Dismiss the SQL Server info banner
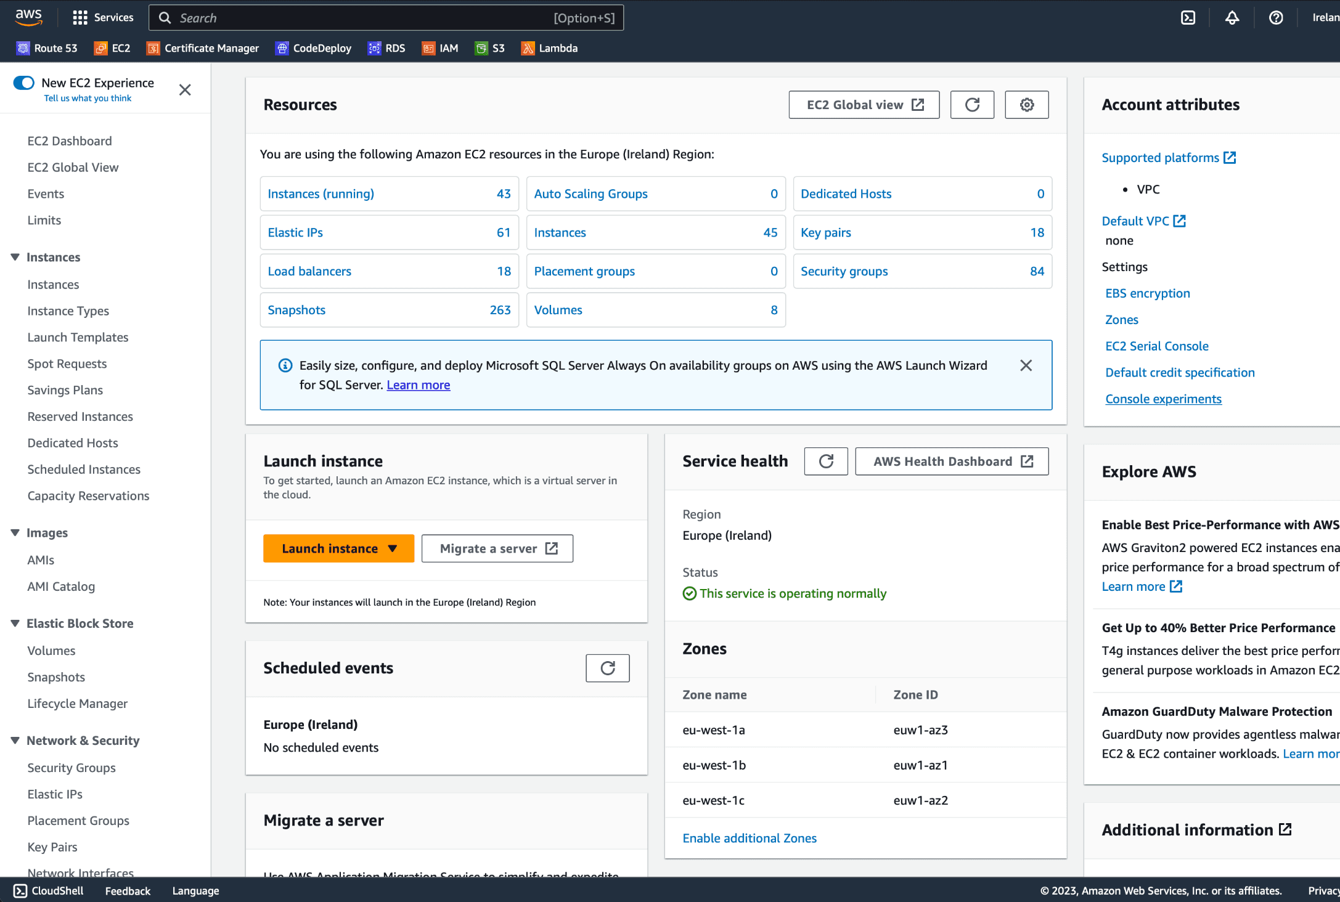 (x=1026, y=365)
